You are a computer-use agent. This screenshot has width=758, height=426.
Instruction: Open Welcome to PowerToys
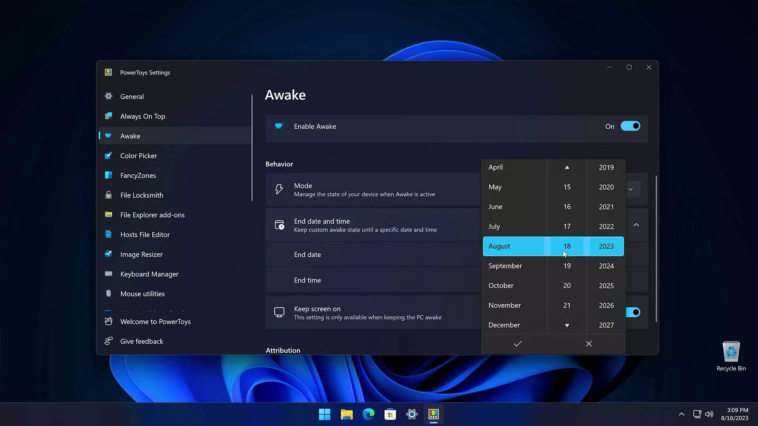pyautogui.click(x=176, y=321)
